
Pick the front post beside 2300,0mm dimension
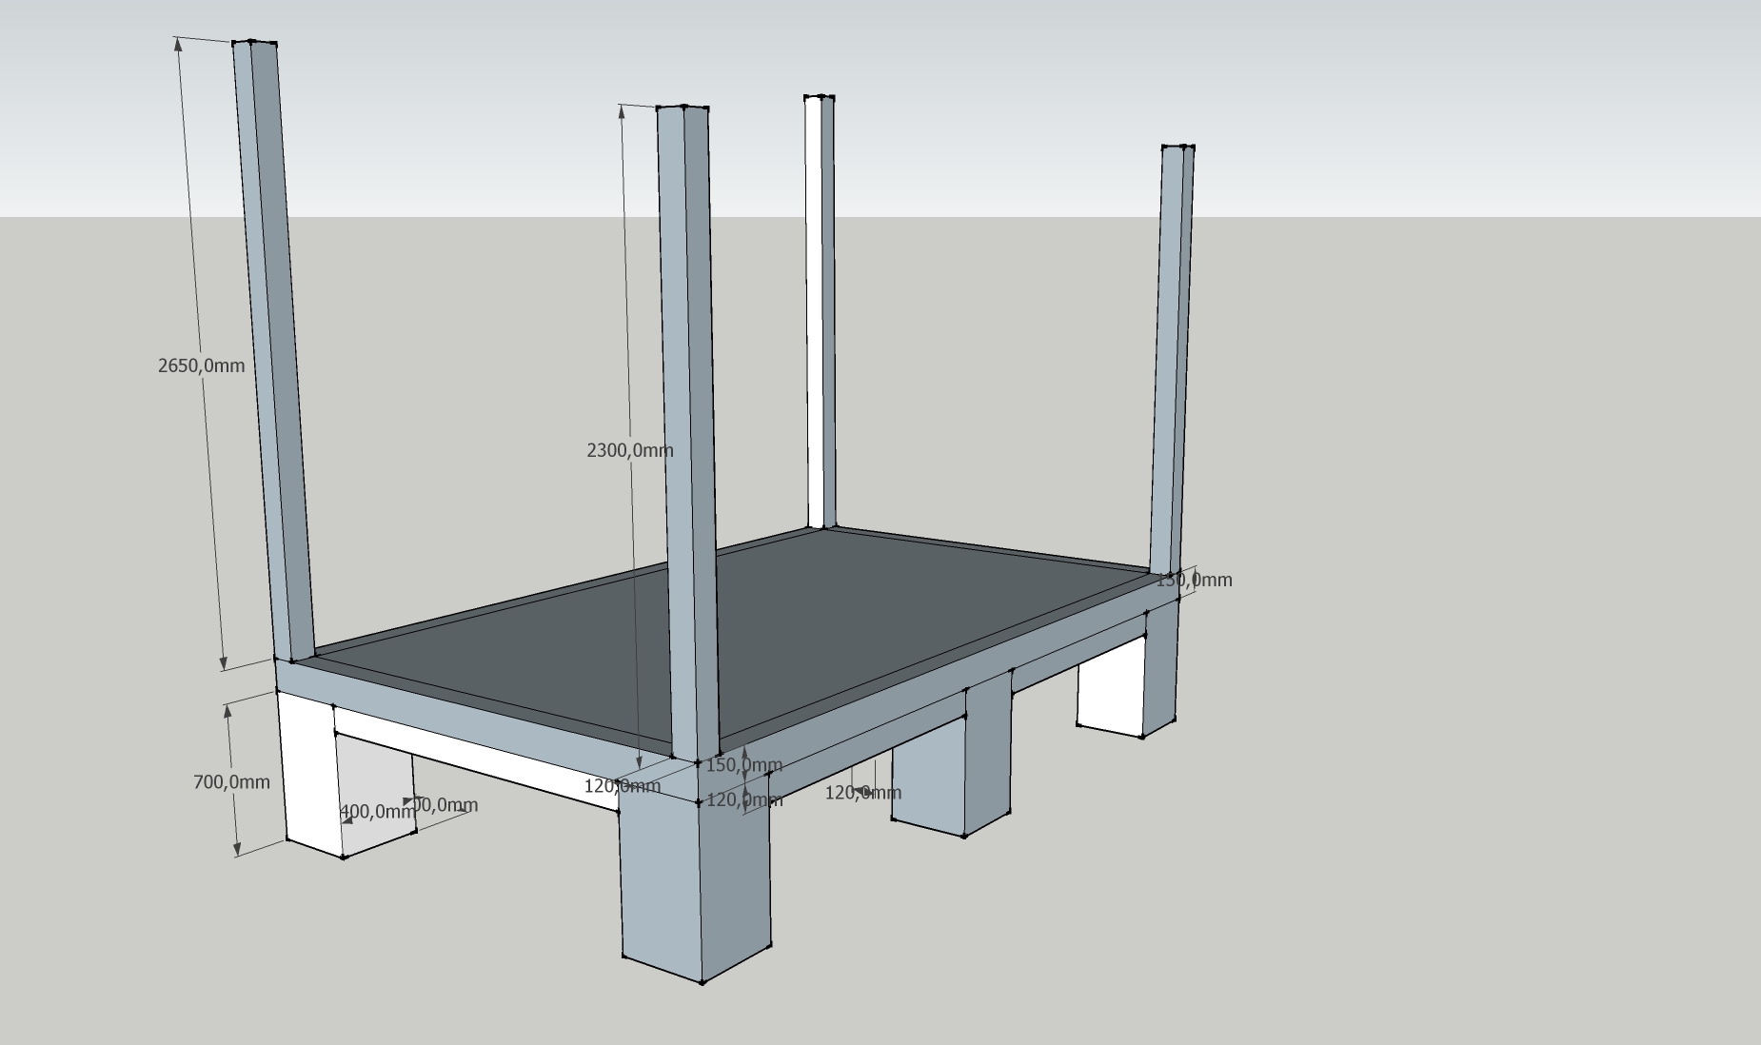(x=687, y=428)
